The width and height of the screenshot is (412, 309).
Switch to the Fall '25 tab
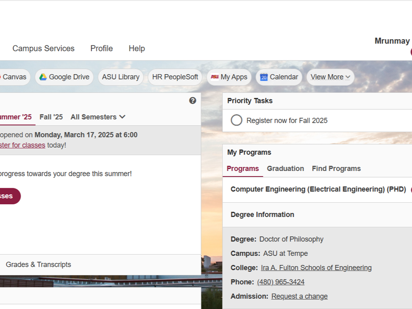[51, 117]
